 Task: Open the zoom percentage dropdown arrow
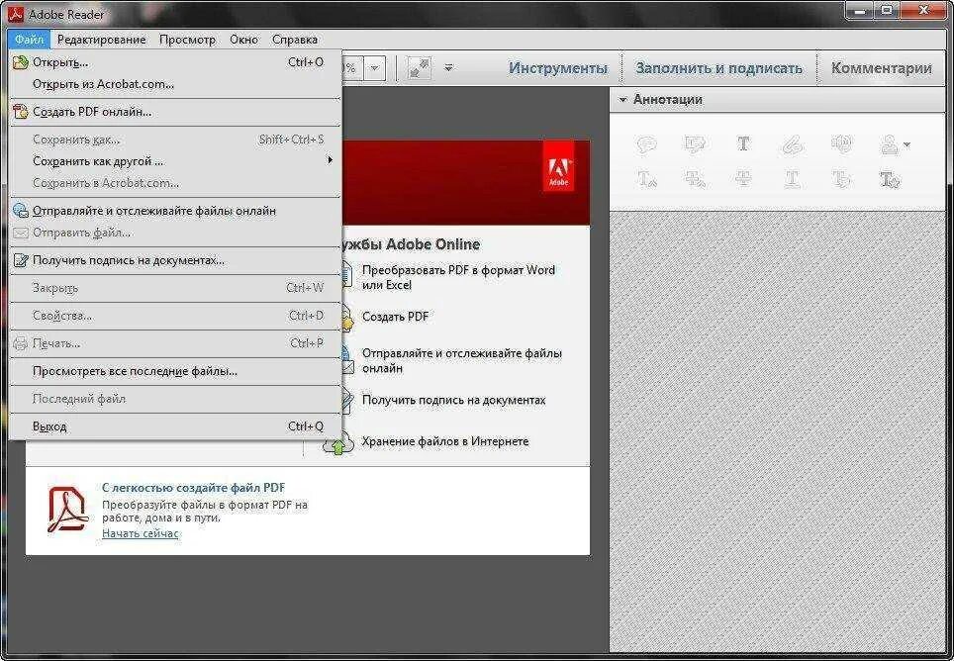[375, 68]
